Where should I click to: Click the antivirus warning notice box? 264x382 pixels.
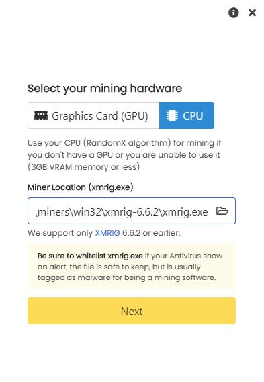[x=132, y=267]
